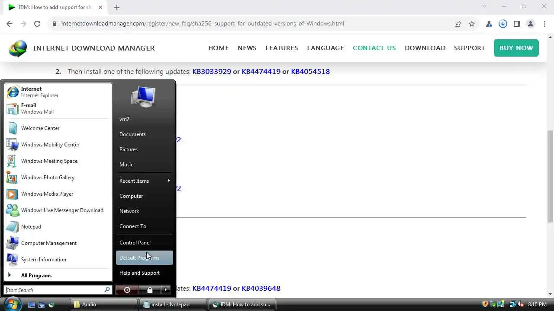Image resolution: width=554 pixels, height=311 pixels.
Task: Go back in the browser
Action: 10,24
